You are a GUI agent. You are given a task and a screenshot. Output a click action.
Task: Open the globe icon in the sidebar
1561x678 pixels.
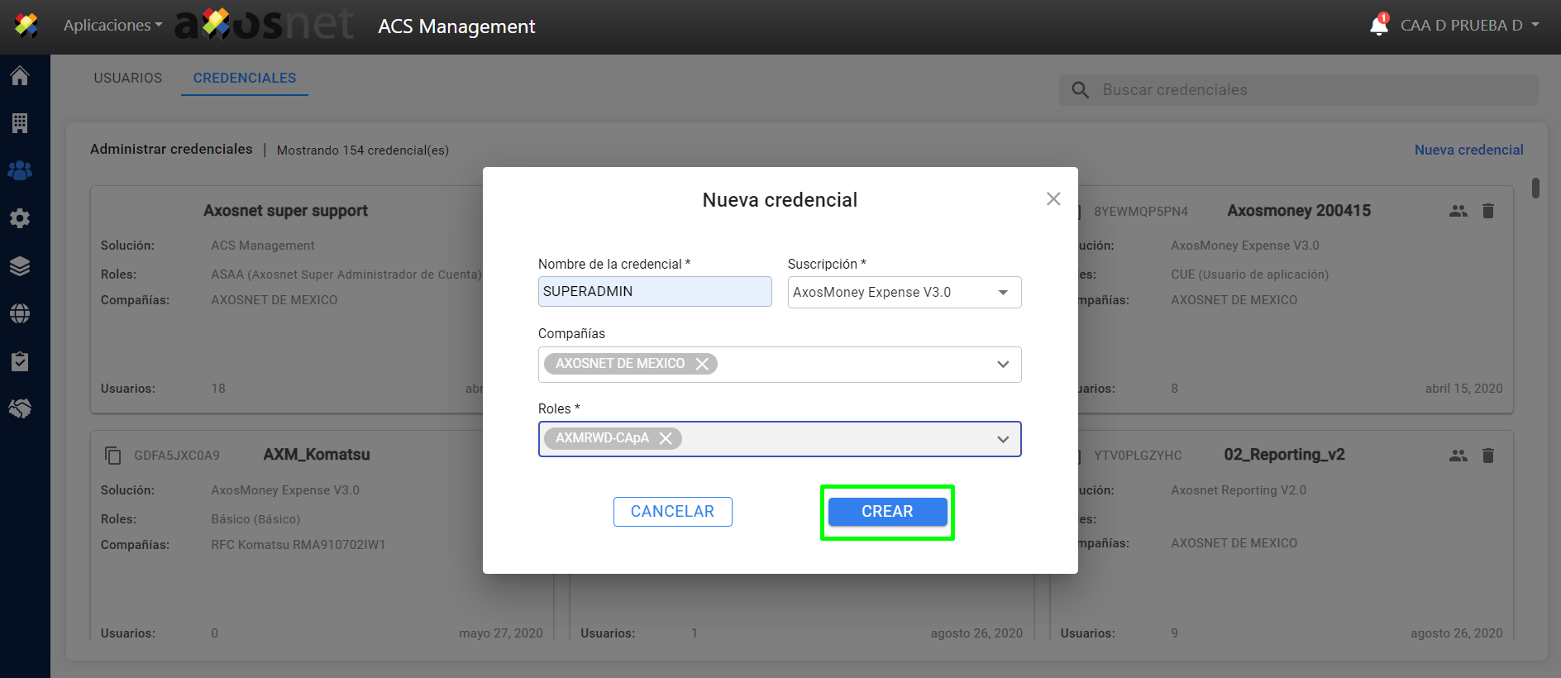(x=20, y=313)
